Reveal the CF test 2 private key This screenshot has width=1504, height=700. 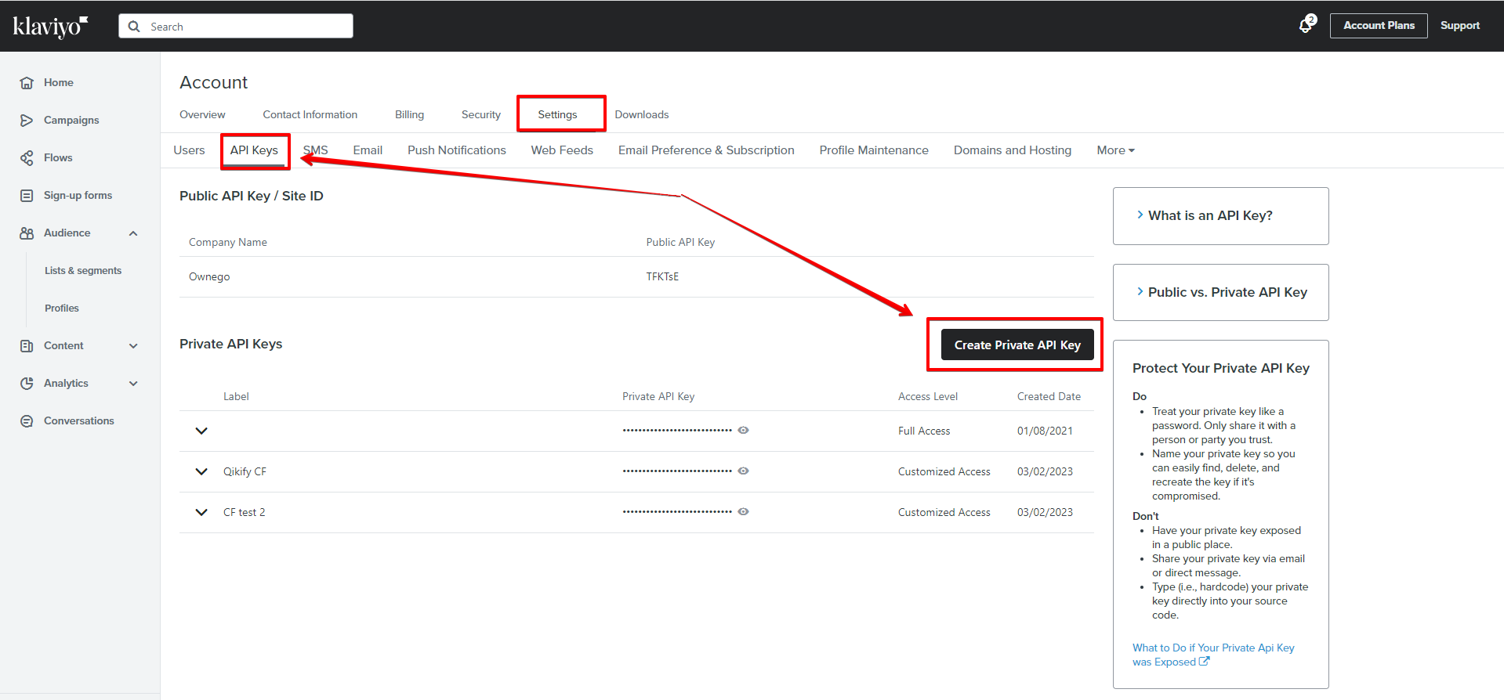point(743,511)
